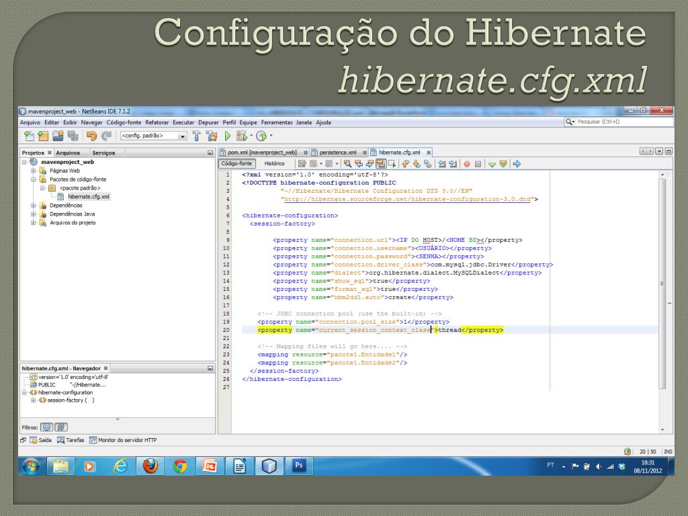Click Shift Line Right icon
The width and height of the screenshot is (688, 516).
coord(453,164)
